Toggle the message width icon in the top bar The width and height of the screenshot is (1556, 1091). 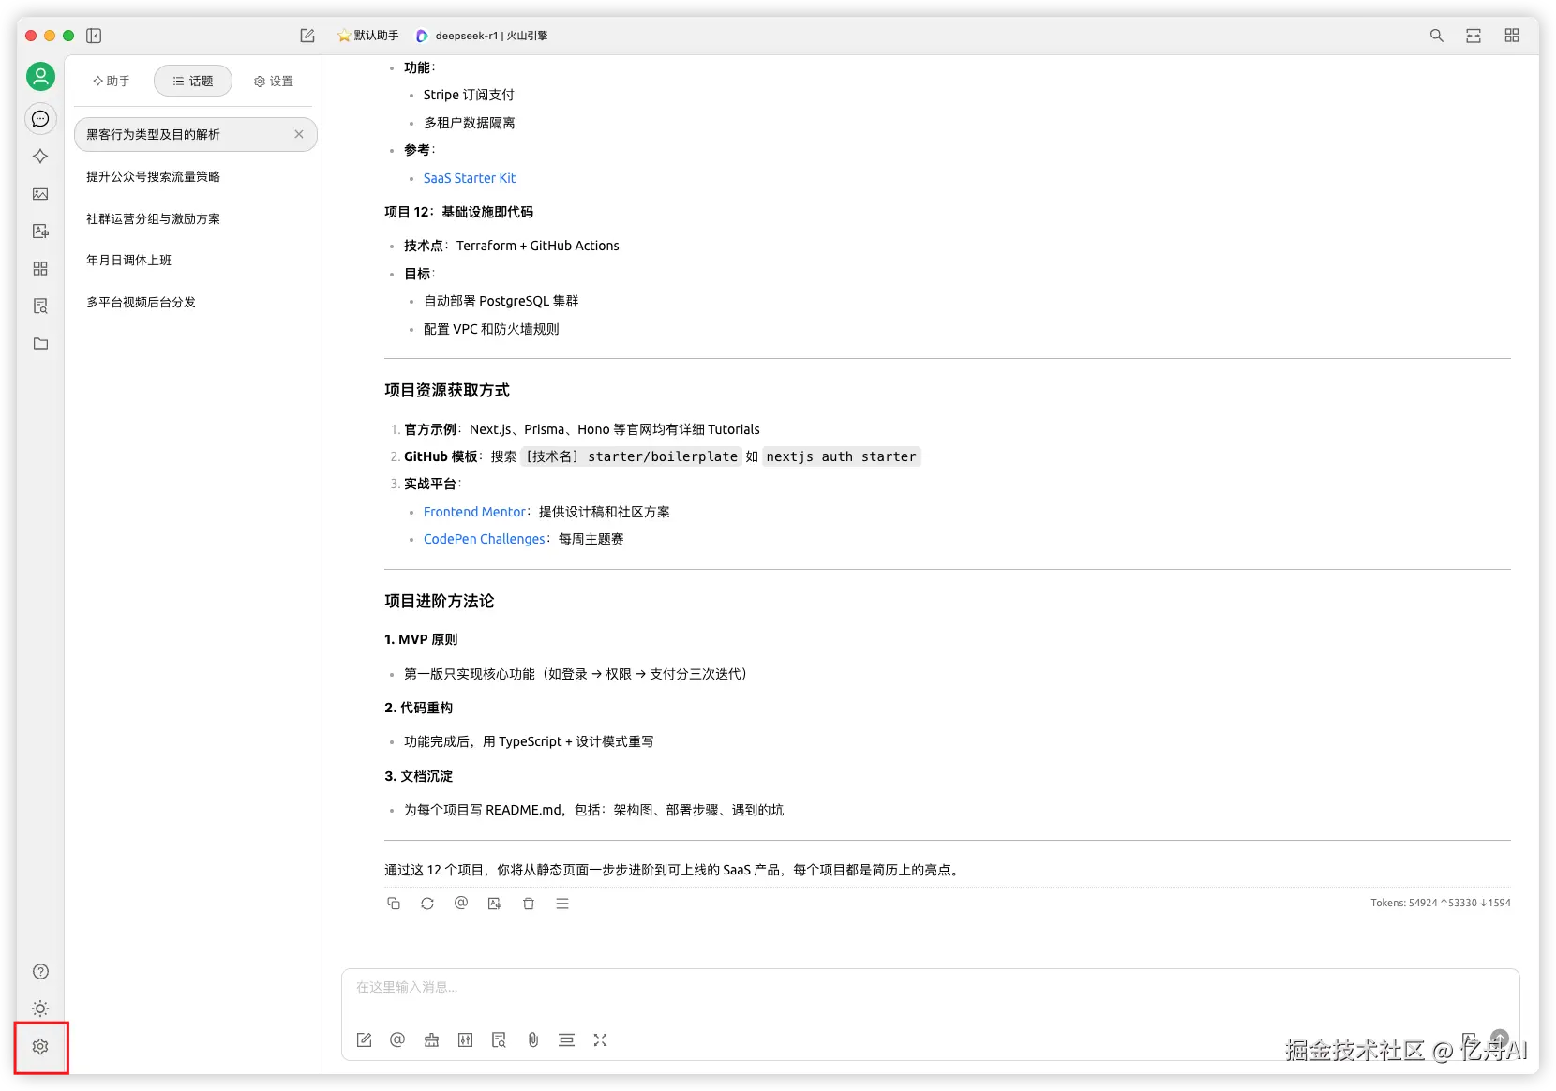pos(1474,36)
